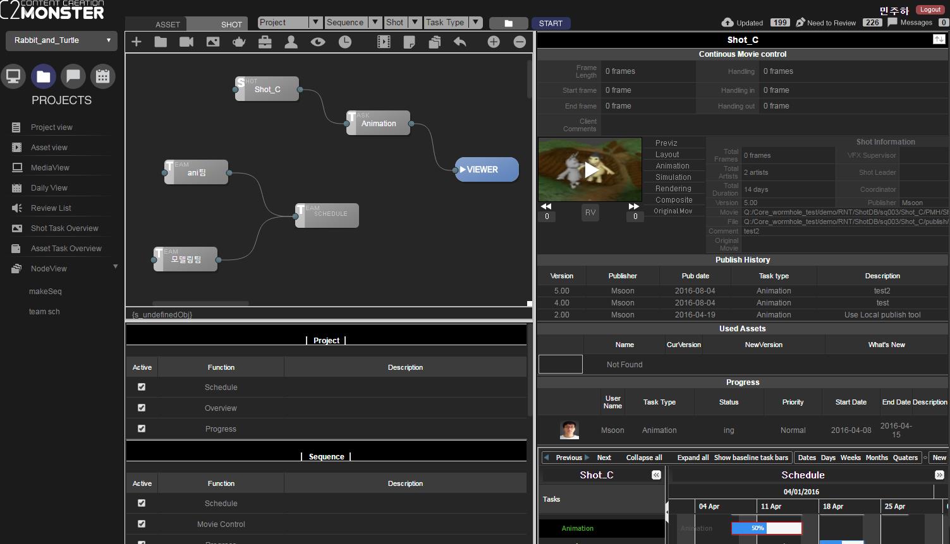Uncheck Schedule checkbox under Project
This screenshot has height=544, width=950.
[142, 387]
